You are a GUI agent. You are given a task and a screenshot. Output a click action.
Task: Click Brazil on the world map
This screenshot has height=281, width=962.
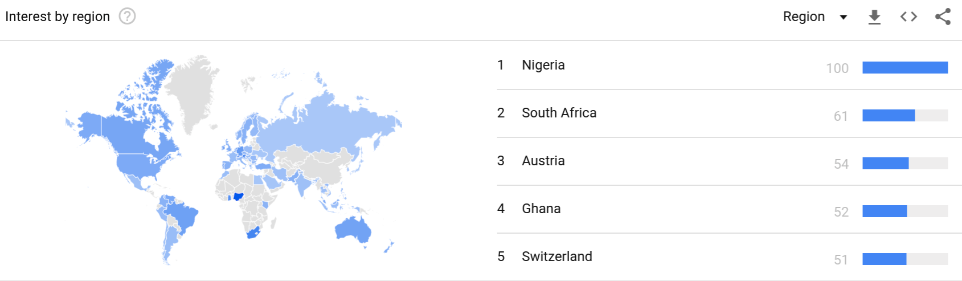[x=183, y=217]
